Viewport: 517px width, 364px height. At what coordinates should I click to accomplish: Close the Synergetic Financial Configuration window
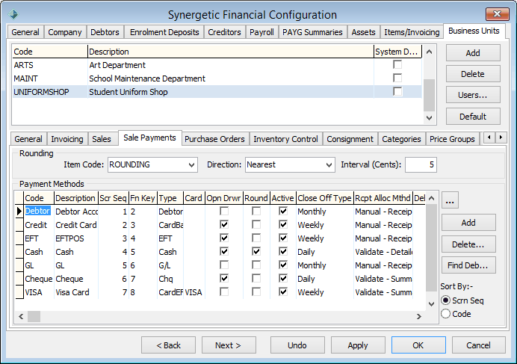(497, 14)
